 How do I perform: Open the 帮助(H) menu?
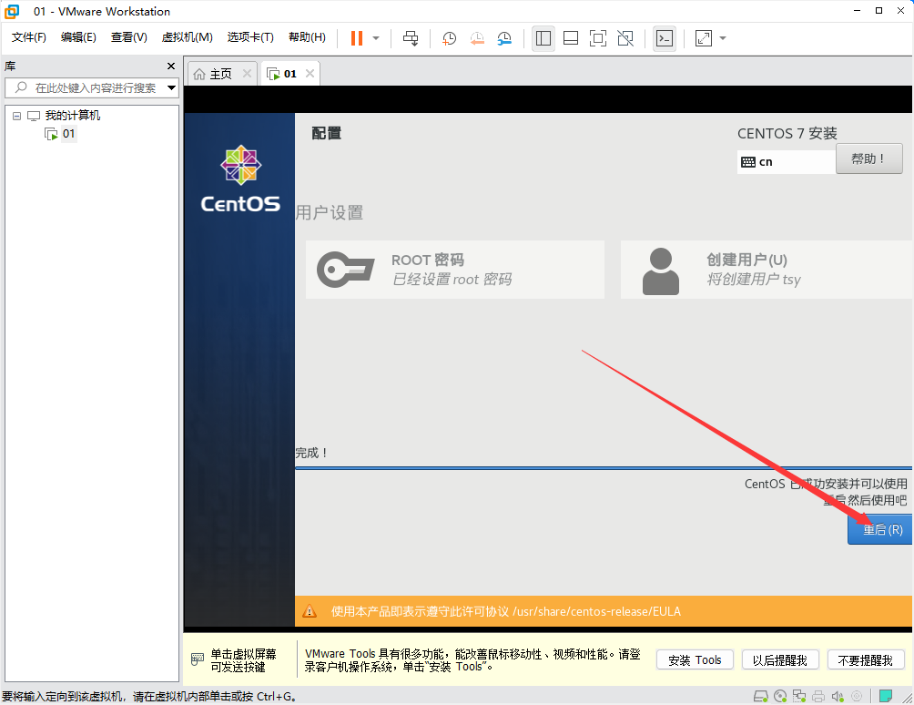(307, 37)
